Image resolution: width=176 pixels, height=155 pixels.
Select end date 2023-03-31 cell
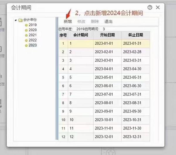136,60
